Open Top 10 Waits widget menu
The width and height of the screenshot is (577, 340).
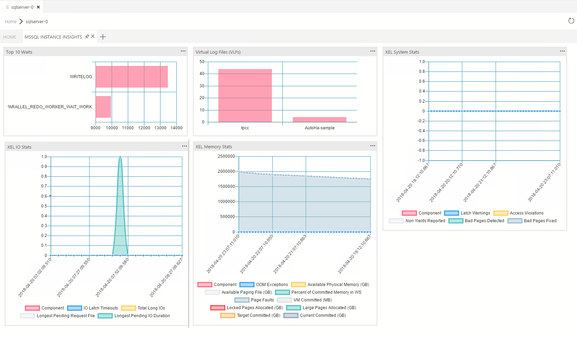coord(183,51)
